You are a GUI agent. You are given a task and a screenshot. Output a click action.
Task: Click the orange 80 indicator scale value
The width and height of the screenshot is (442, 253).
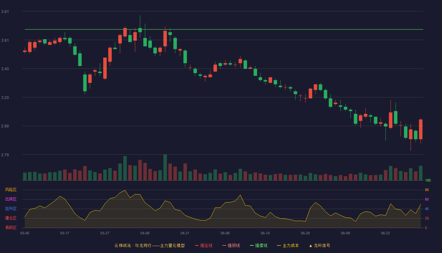pyautogui.click(x=427, y=190)
